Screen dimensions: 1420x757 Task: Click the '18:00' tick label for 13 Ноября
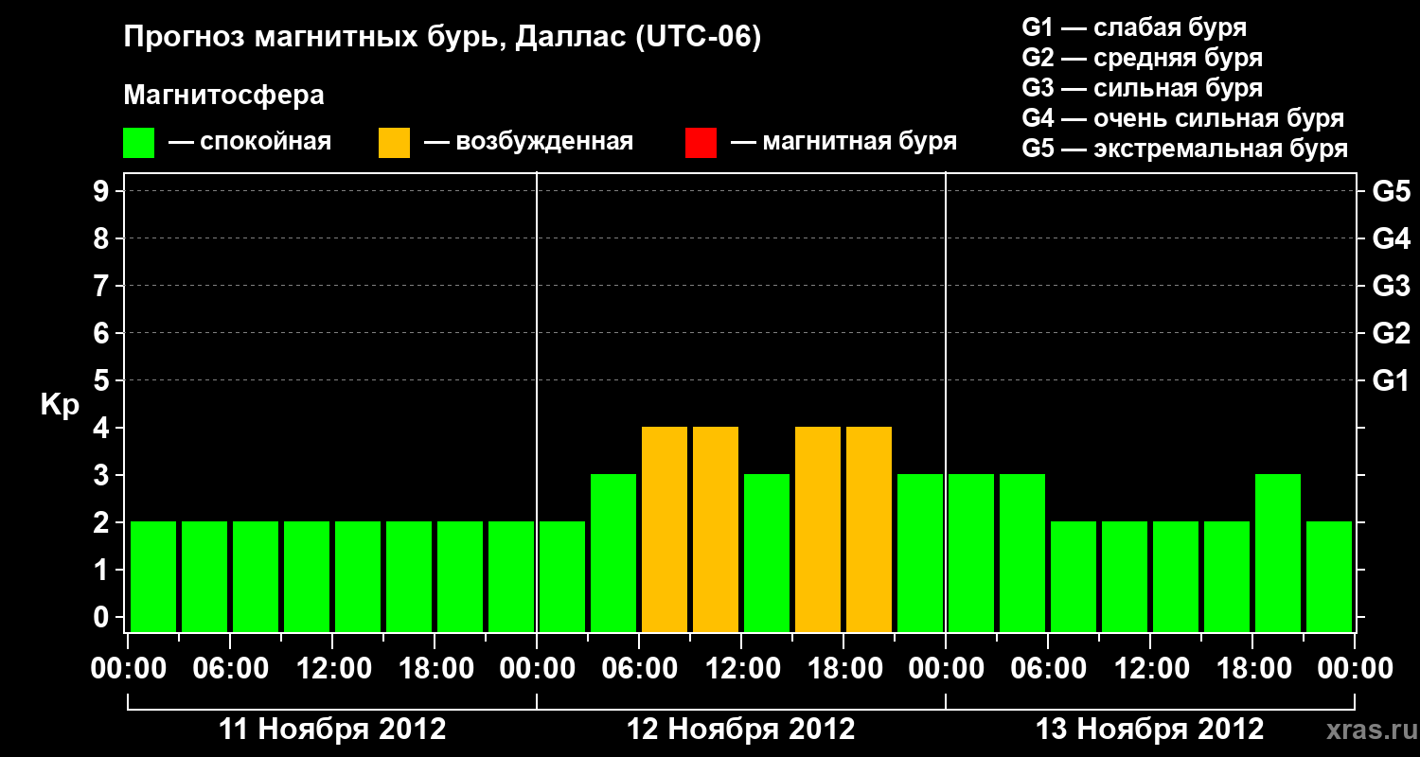pos(1252,669)
